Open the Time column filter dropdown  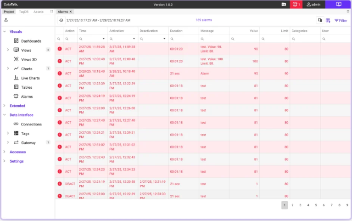[104, 39]
